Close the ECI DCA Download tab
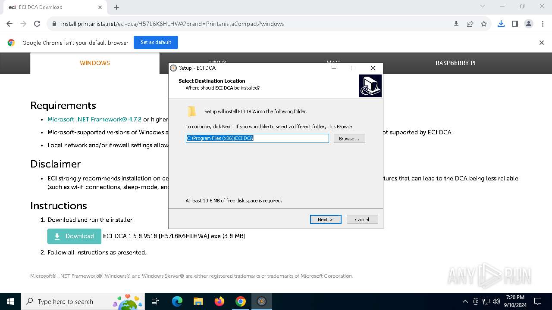 click(x=100, y=7)
